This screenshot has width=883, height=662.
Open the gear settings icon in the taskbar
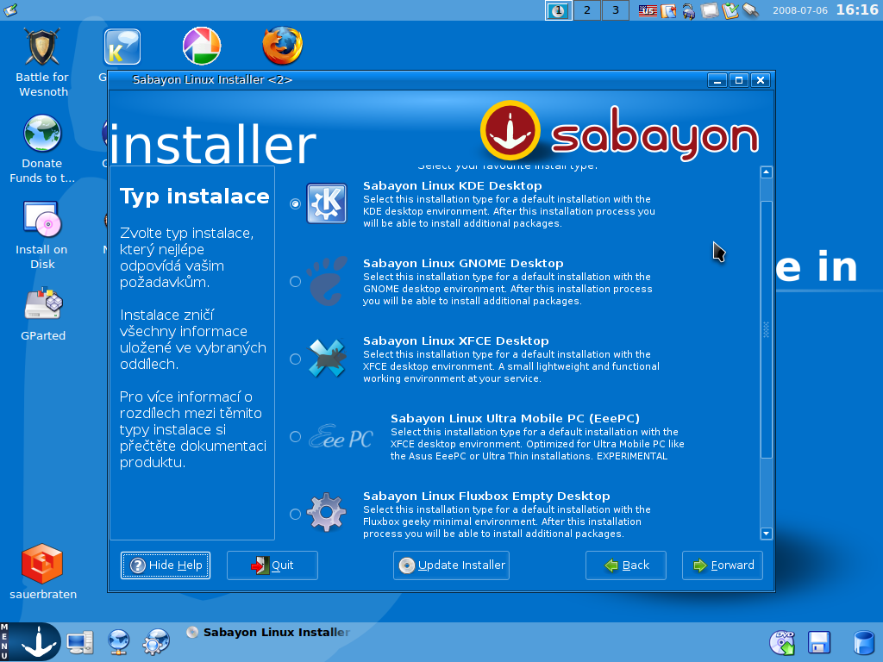coord(156,642)
